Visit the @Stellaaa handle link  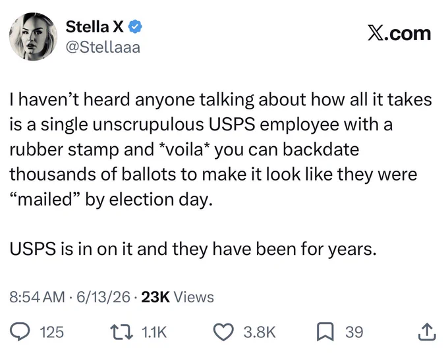tap(103, 47)
